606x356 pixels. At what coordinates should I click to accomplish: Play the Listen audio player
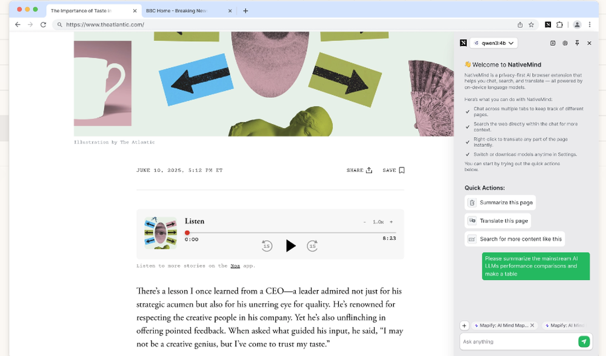[x=291, y=246]
